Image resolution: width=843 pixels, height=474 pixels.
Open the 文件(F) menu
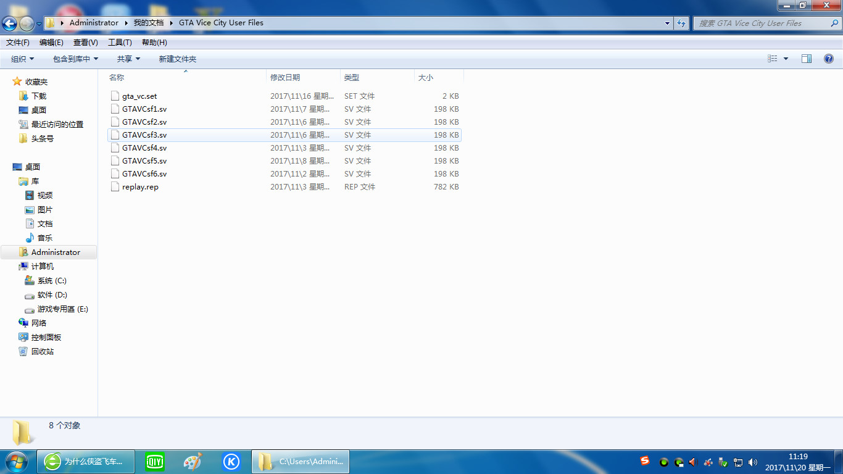click(18, 43)
